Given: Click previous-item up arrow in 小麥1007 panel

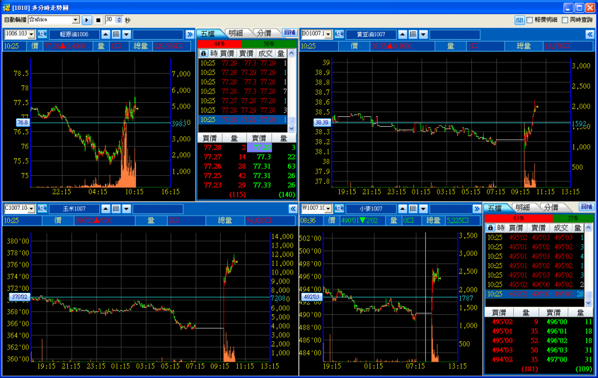Looking at the screenshot, I should [x=402, y=209].
